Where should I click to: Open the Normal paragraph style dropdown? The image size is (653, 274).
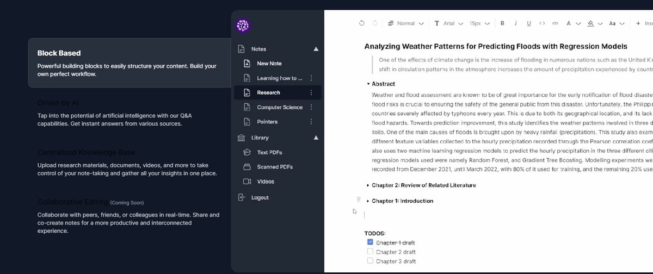click(x=405, y=23)
